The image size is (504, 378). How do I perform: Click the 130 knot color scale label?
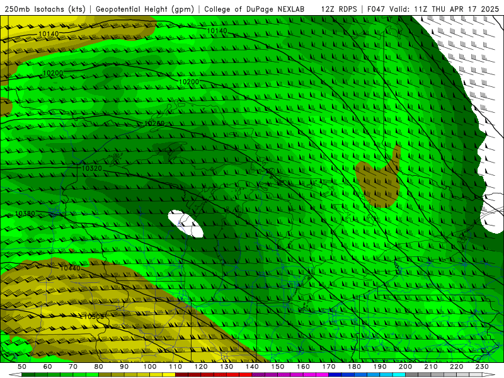pos(227,367)
